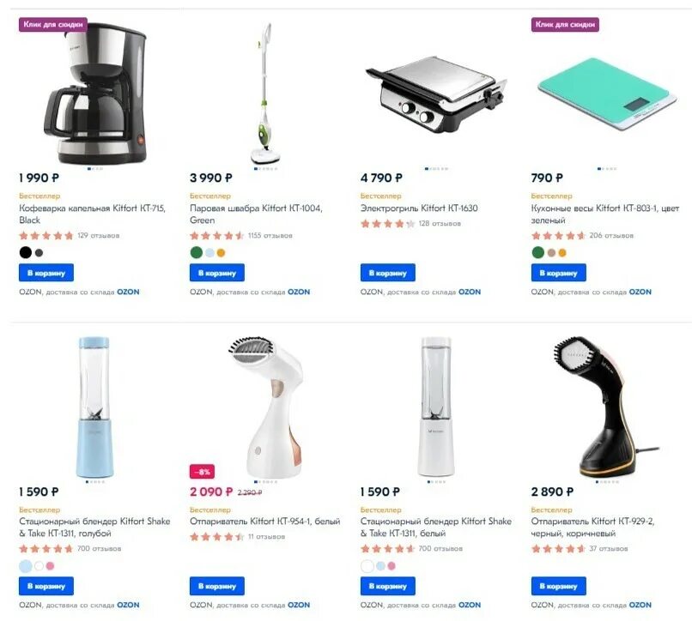Add green kitchen scales to cart
This screenshot has width=692, height=621.
[558, 273]
